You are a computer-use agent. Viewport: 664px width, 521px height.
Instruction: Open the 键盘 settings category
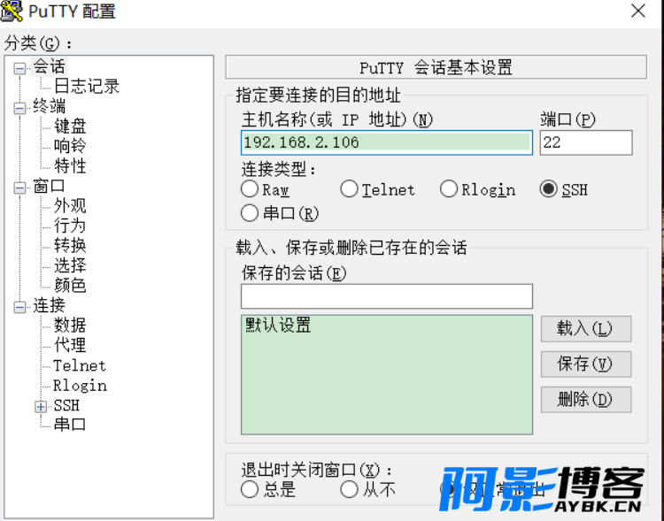[x=70, y=126]
